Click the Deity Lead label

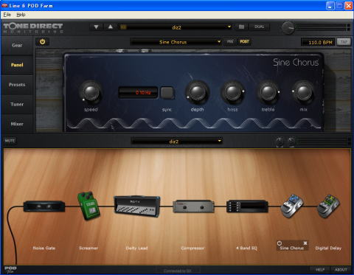pos(136,248)
